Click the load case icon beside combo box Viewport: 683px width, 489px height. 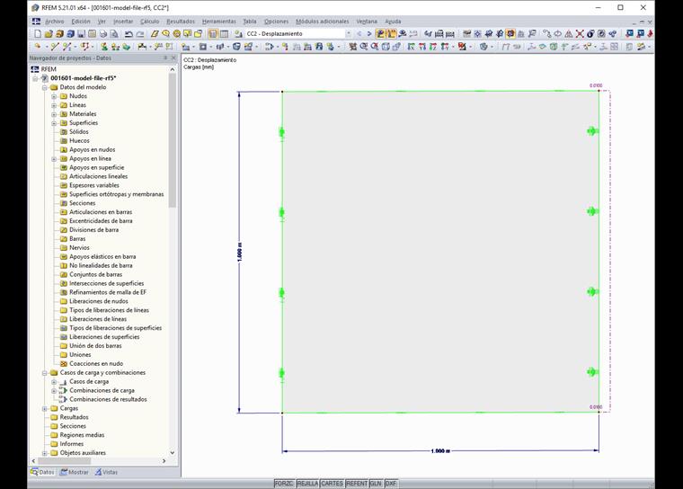[x=238, y=33]
